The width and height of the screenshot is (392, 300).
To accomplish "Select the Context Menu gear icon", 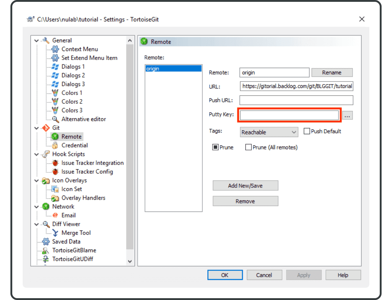I will point(55,49).
